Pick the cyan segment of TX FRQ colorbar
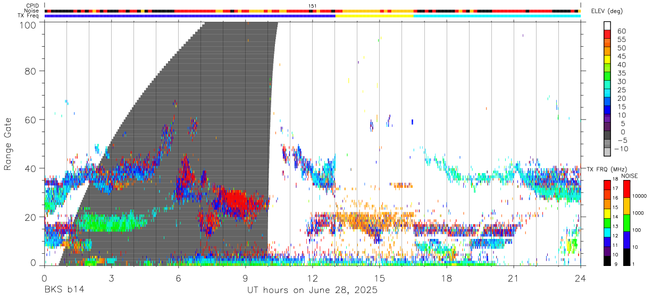653x301 pixels. pyautogui.click(x=607, y=233)
